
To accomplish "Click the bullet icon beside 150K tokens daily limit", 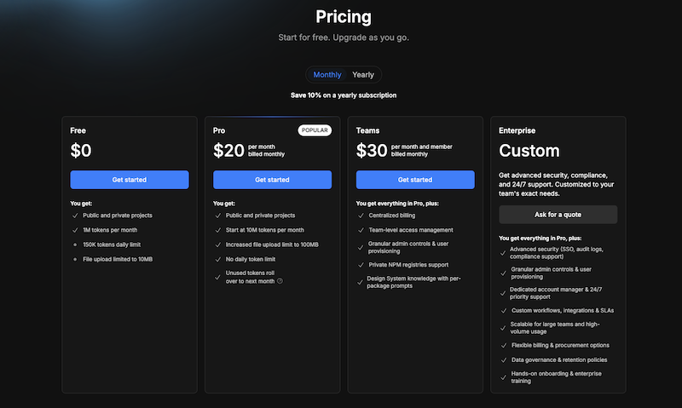I will [x=75, y=244].
